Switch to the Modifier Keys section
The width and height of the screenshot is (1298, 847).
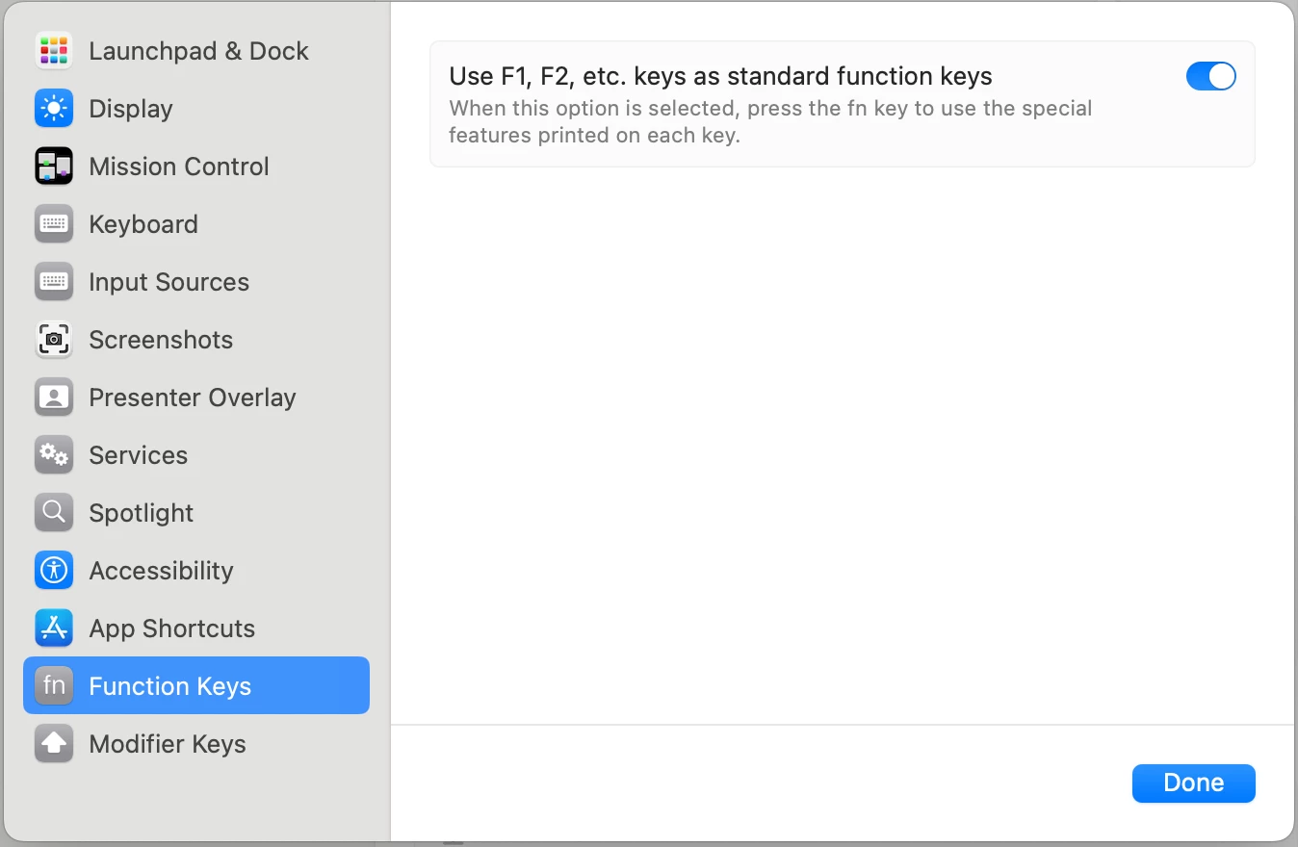coord(168,744)
